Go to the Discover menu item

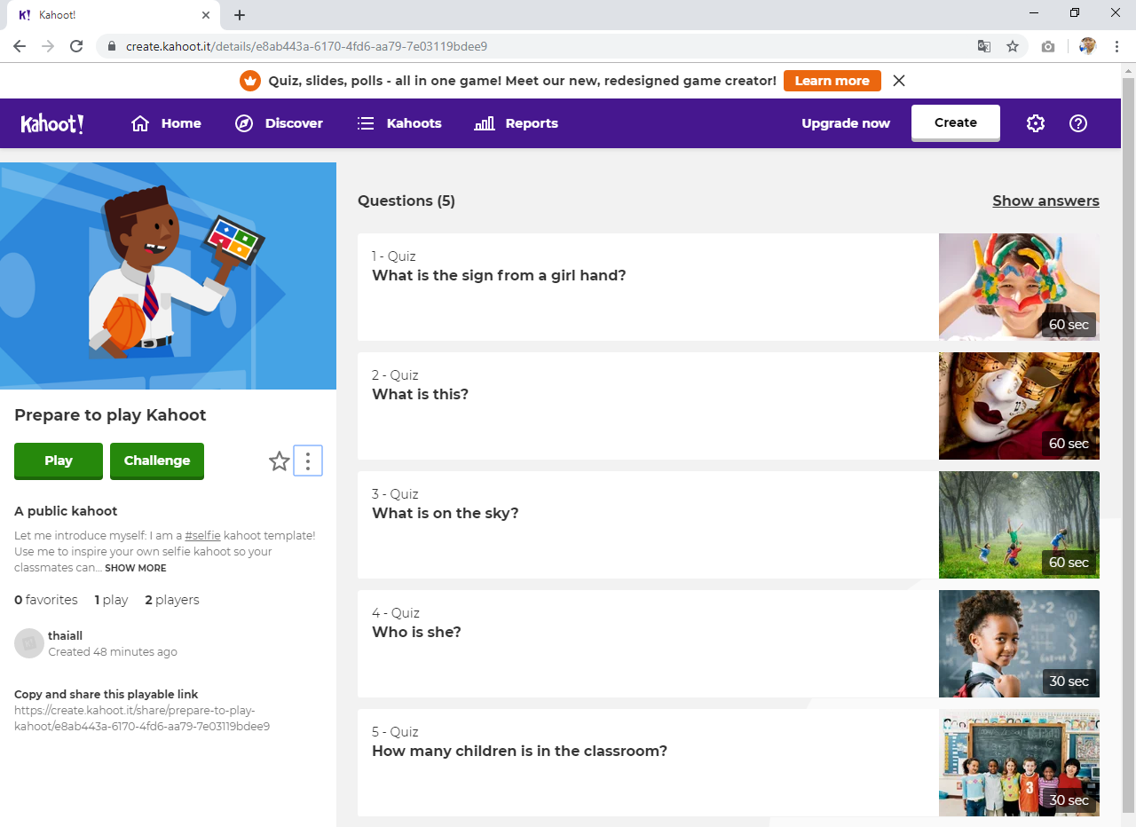[279, 123]
